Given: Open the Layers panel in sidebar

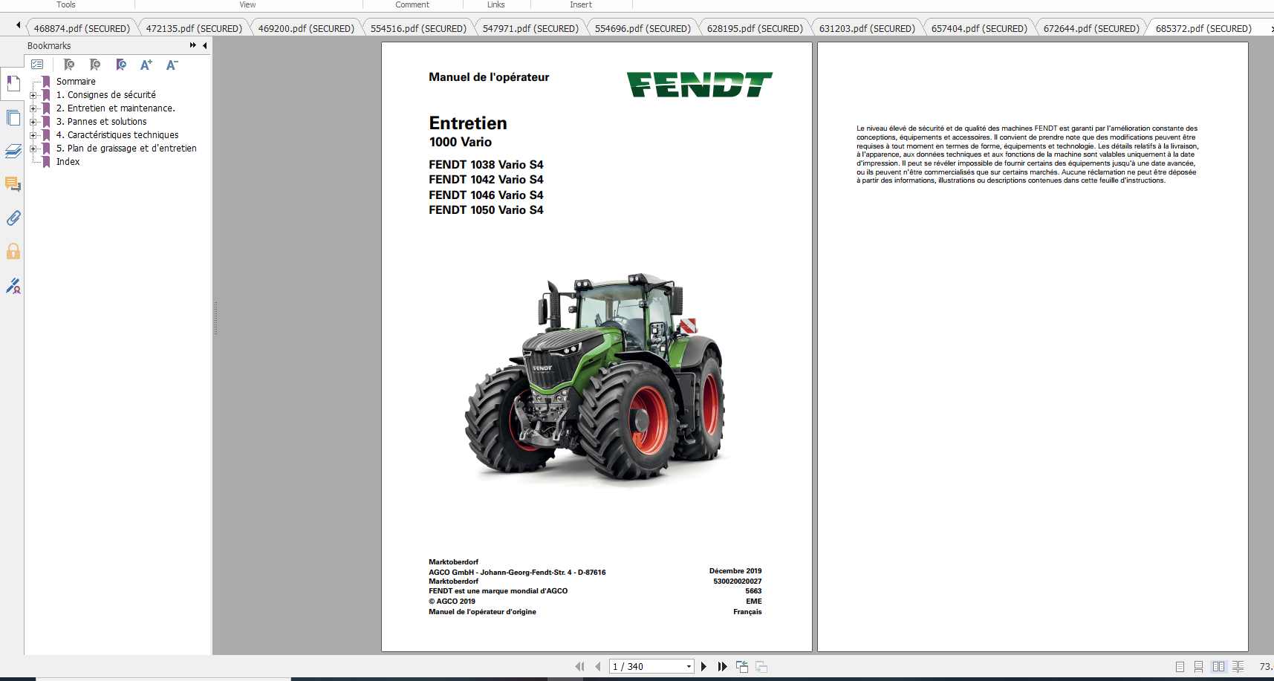Looking at the screenshot, I should pos(13,151).
